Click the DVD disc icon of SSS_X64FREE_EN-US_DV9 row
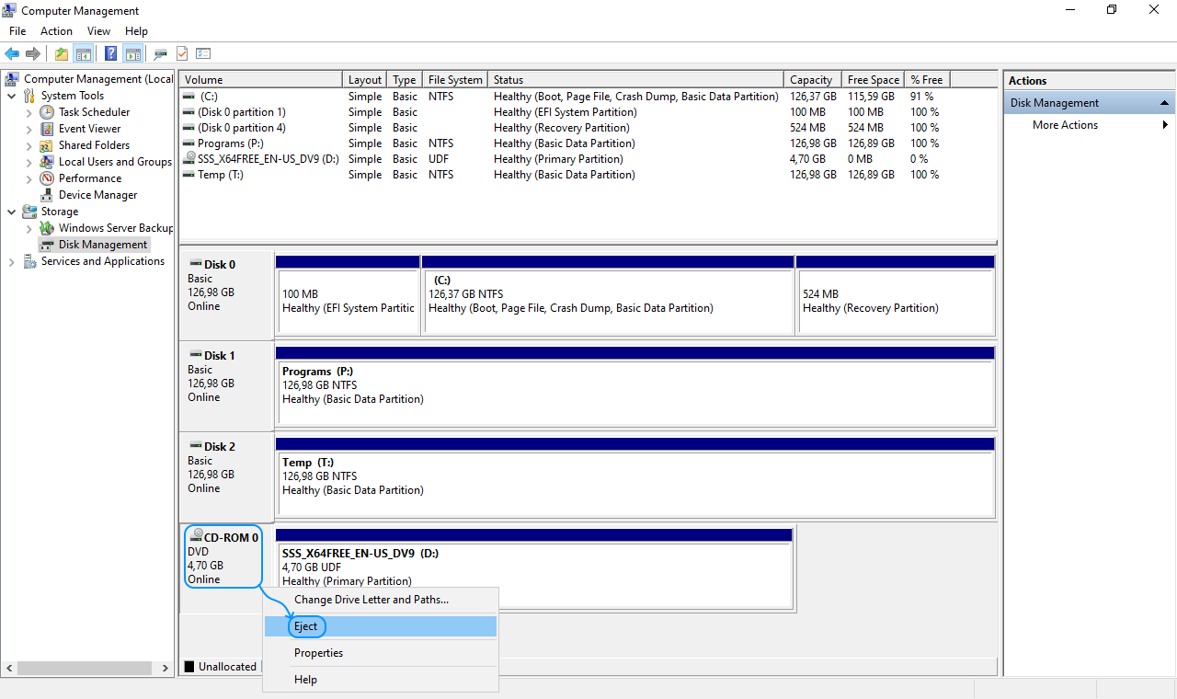The width and height of the screenshot is (1177, 699). click(x=189, y=158)
